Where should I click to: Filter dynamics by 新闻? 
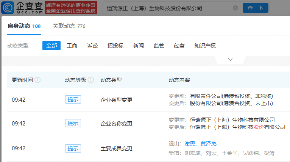click(x=139, y=46)
